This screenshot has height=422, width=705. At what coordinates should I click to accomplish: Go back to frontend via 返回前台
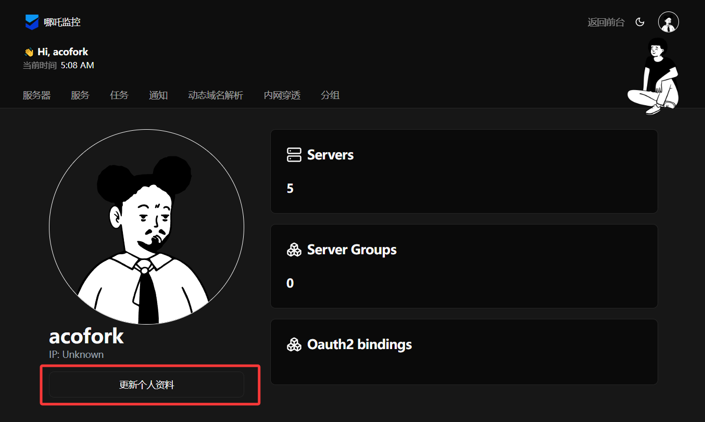606,22
